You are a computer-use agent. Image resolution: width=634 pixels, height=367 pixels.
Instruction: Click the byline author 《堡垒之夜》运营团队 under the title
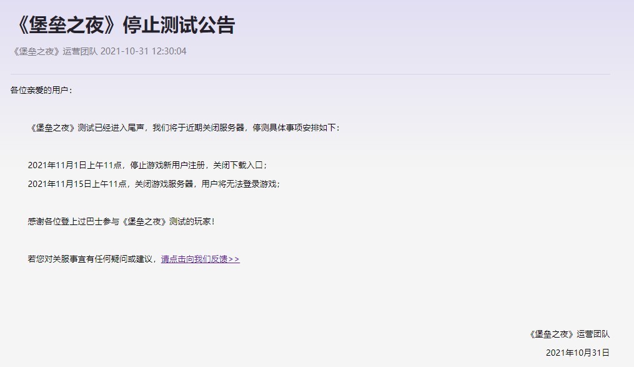[x=54, y=51]
